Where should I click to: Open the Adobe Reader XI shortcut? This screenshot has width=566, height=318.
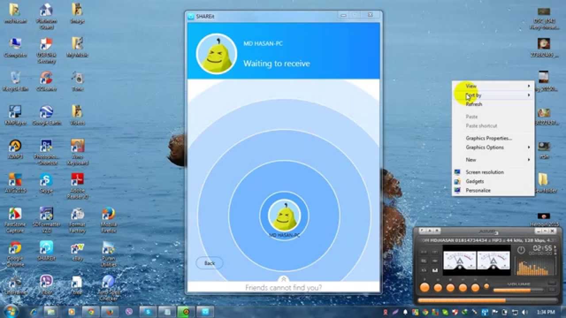point(77,185)
